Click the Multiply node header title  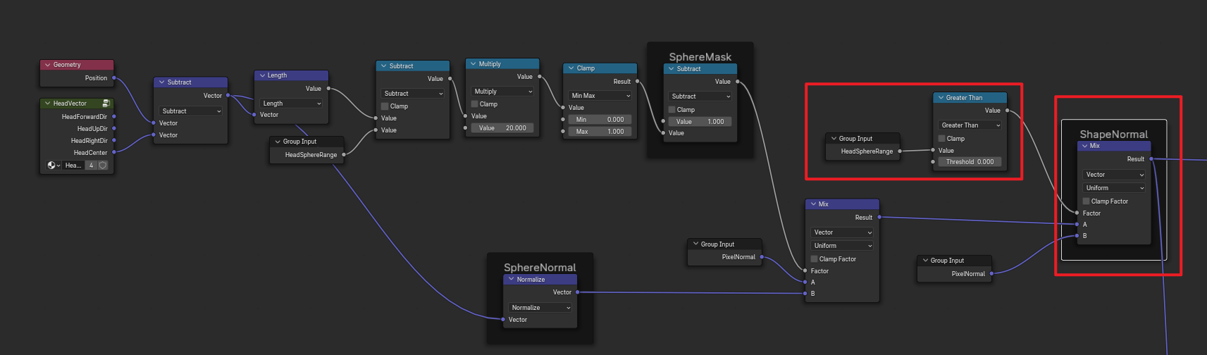click(490, 64)
